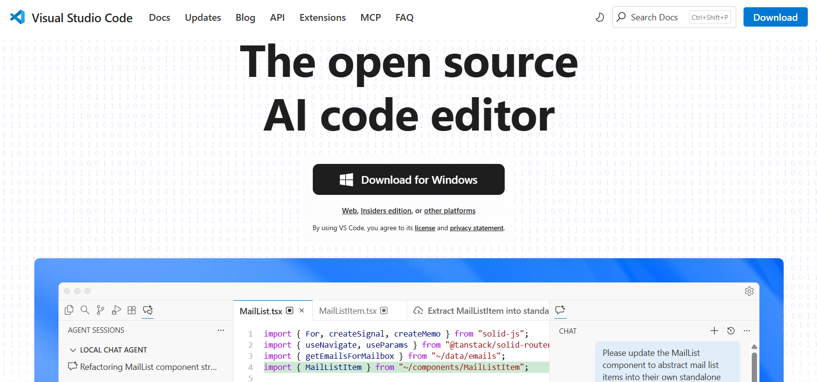817x382 pixels.
Task: Click the blue Download button
Action: click(x=775, y=17)
